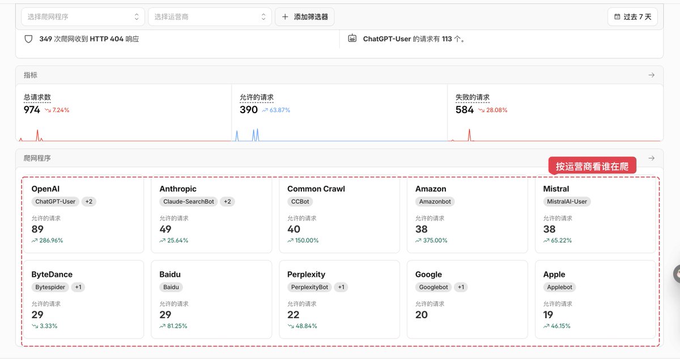Click the ChatGPT-User tag on OpenAI card
The height and width of the screenshot is (359, 680).
point(56,202)
